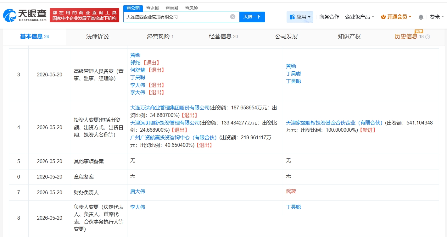Click the 新进 tag on the new investor
The height and width of the screenshot is (237, 447).
point(367,130)
